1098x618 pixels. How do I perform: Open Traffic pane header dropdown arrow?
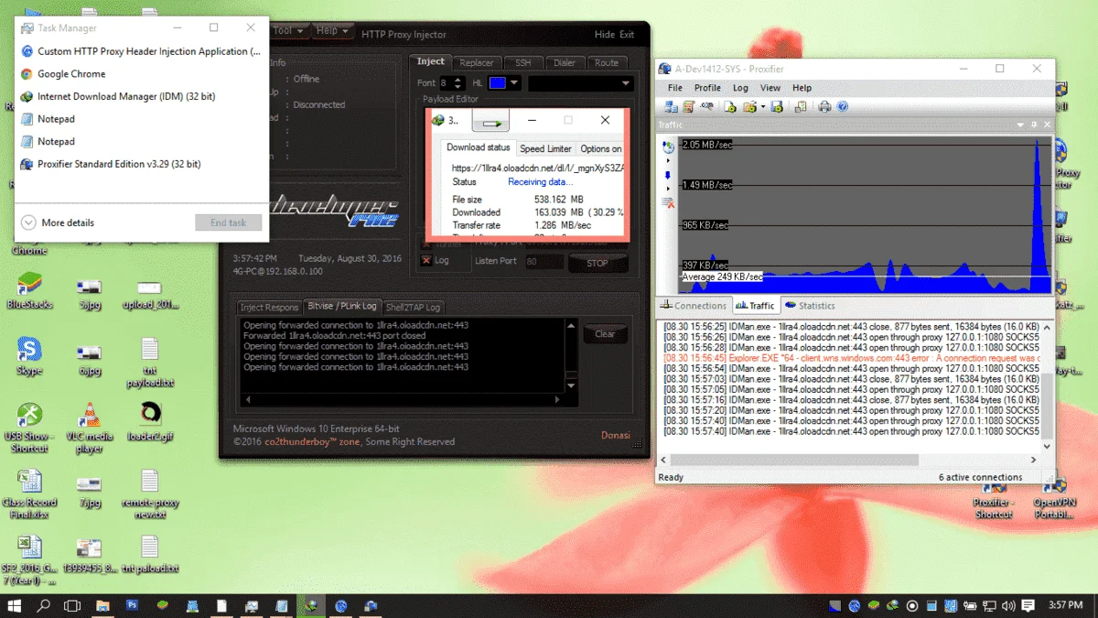coord(1019,125)
